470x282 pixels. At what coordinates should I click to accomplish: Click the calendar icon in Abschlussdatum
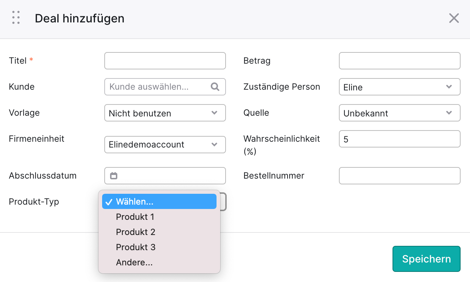tap(114, 176)
